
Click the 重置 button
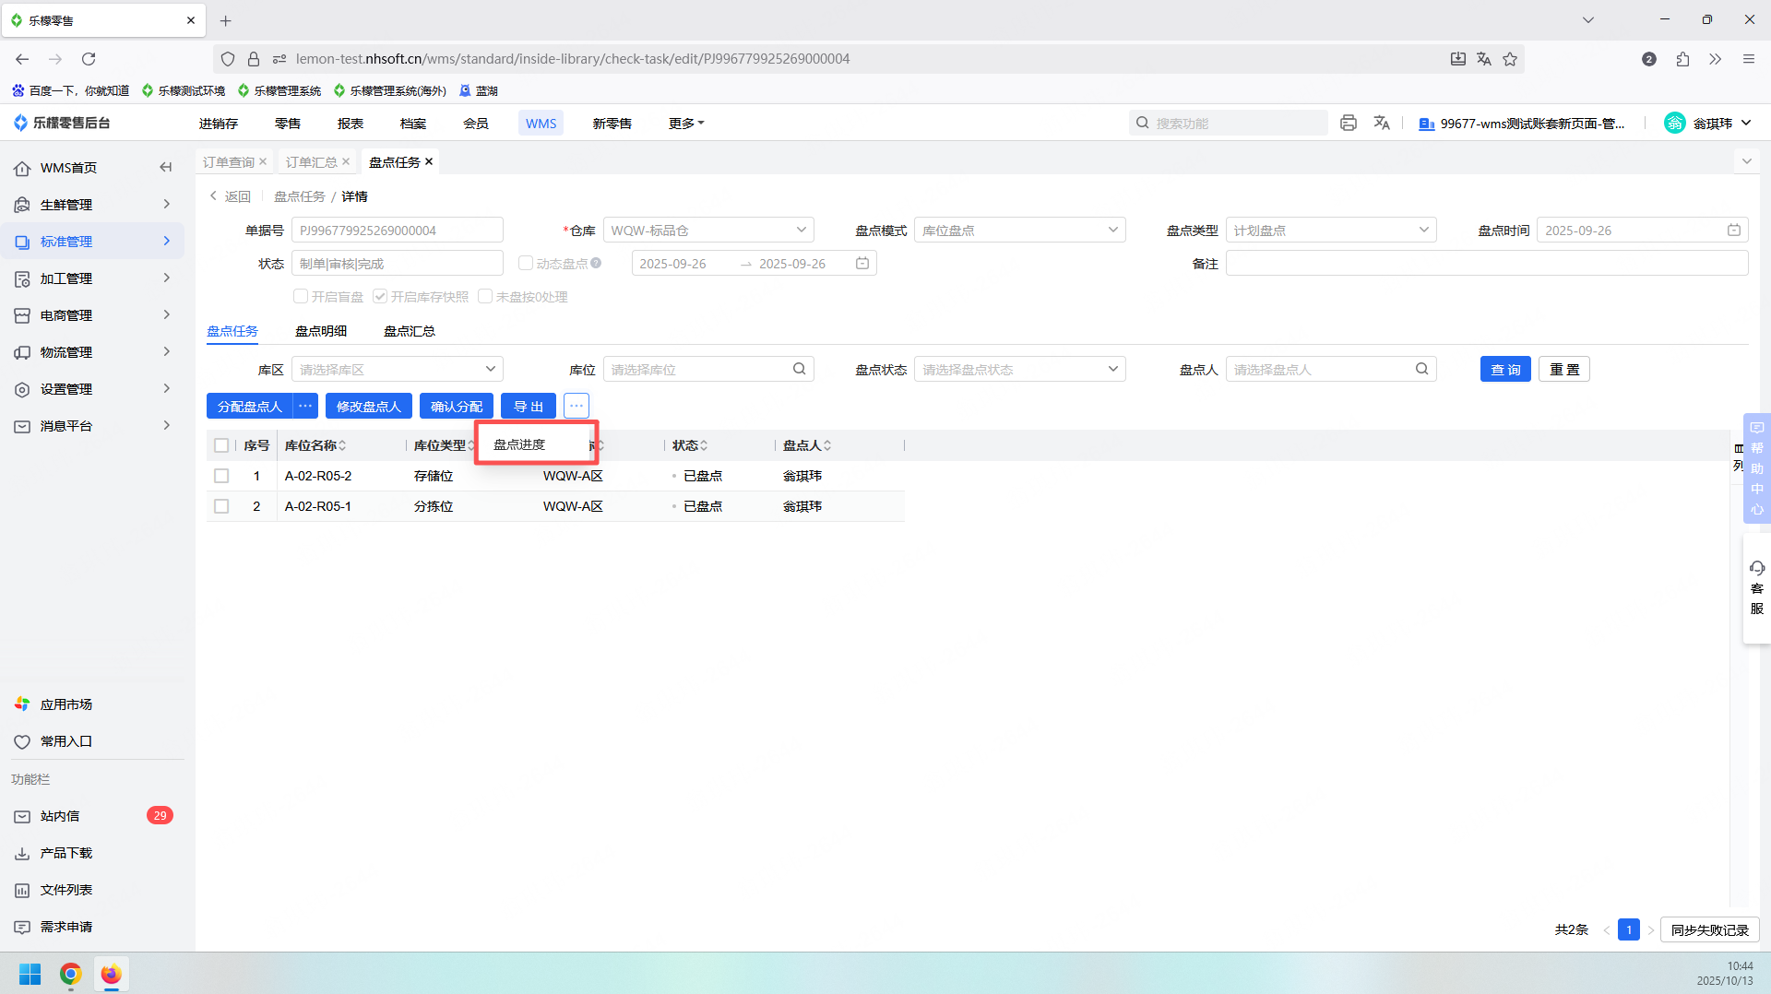click(x=1564, y=369)
